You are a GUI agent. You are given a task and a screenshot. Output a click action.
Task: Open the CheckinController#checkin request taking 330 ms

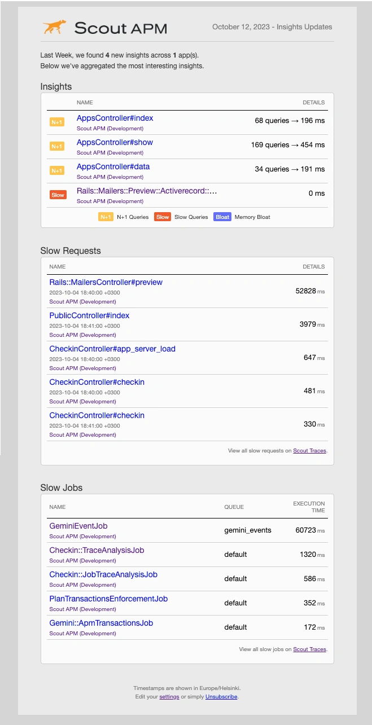97,415
